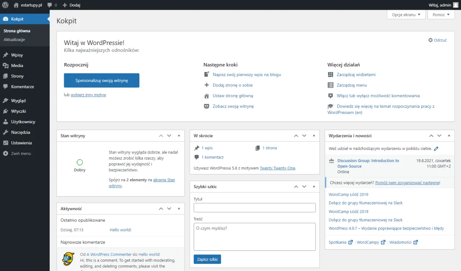Select Aktualizacje submenu item
This screenshot has height=271, width=461.
pos(14,40)
